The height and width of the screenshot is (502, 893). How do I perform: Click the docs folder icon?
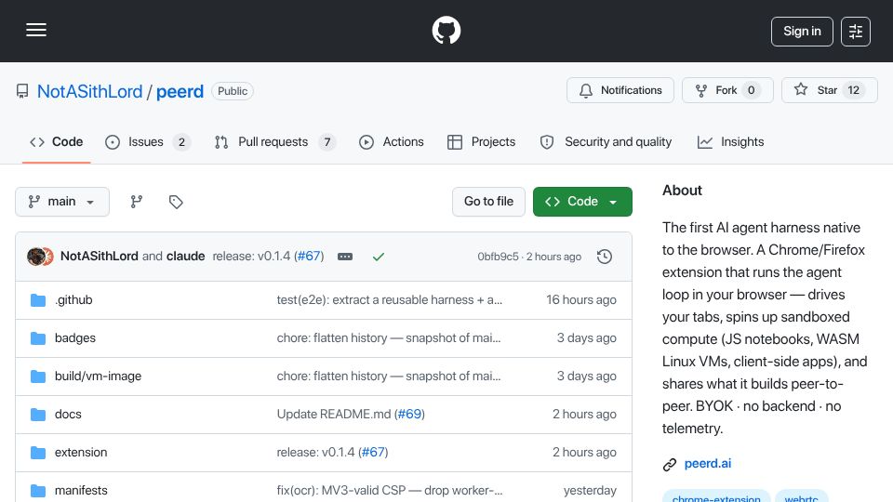click(38, 415)
